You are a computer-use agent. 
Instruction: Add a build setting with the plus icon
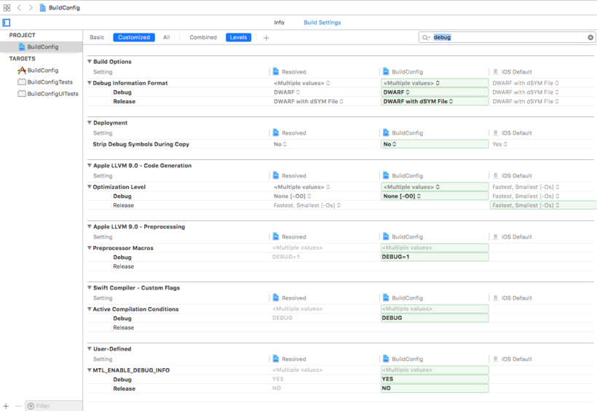pos(266,38)
